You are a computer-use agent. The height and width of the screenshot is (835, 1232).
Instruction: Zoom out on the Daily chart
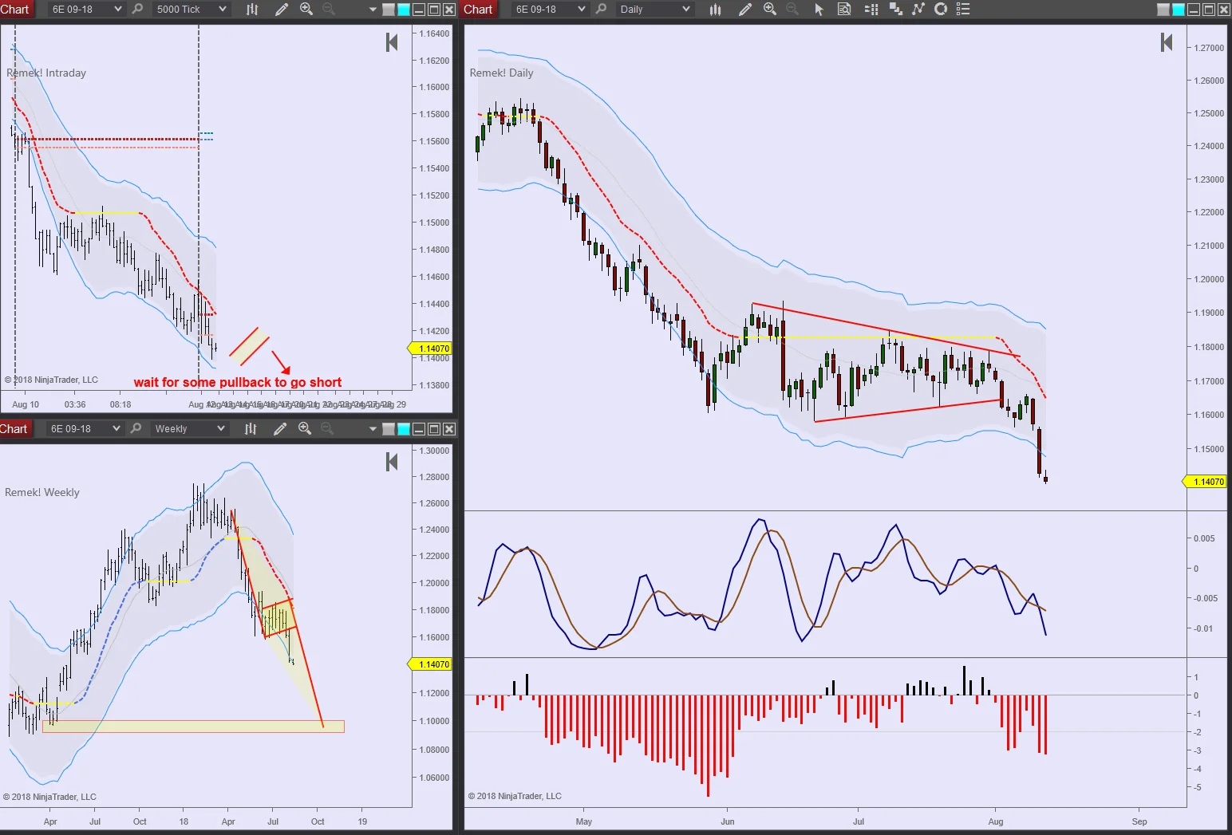(x=792, y=9)
